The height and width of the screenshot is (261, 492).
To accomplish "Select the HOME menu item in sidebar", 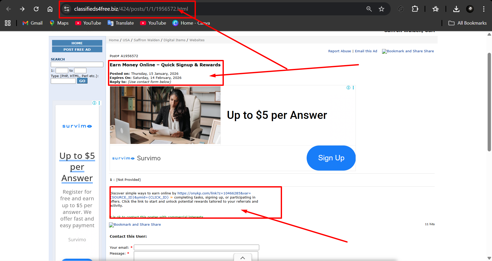I will (77, 43).
